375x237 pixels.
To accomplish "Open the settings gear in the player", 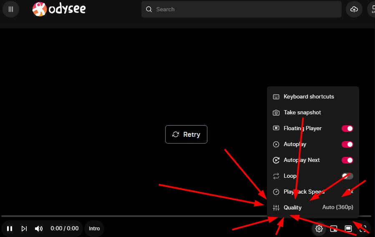I will coord(319,229).
